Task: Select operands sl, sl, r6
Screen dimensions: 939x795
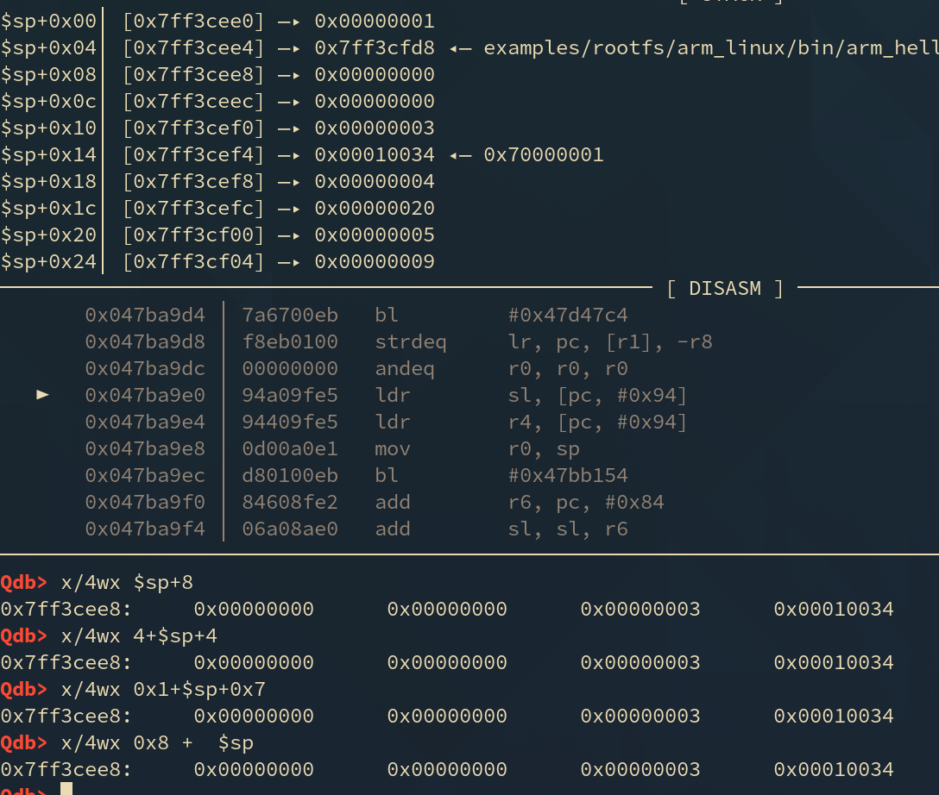Action: point(568,529)
